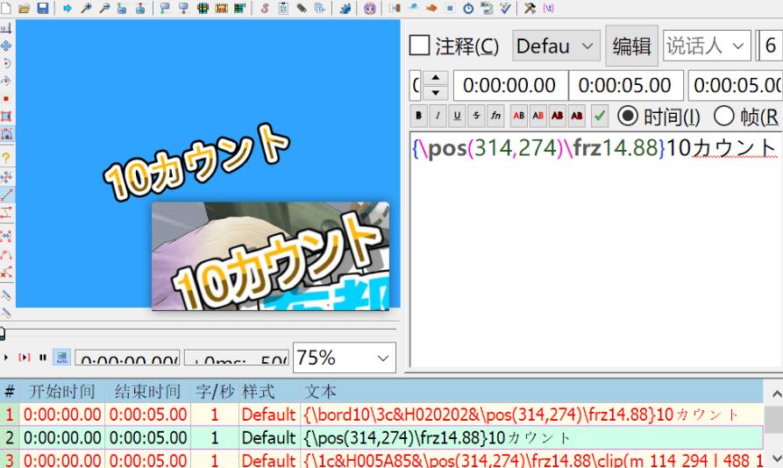Select the vector clip visual tool
This screenshot has height=468, width=783.
coord(6,134)
